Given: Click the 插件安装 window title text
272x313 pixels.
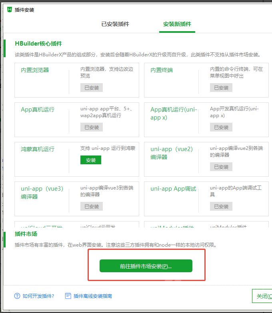Looking at the screenshot, I should pyautogui.click(x=24, y=10).
